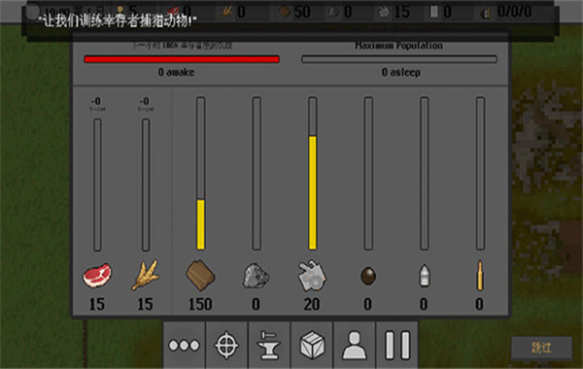Click the bottle storage vertical bar
The height and width of the screenshot is (369, 583).
[x=425, y=174]
